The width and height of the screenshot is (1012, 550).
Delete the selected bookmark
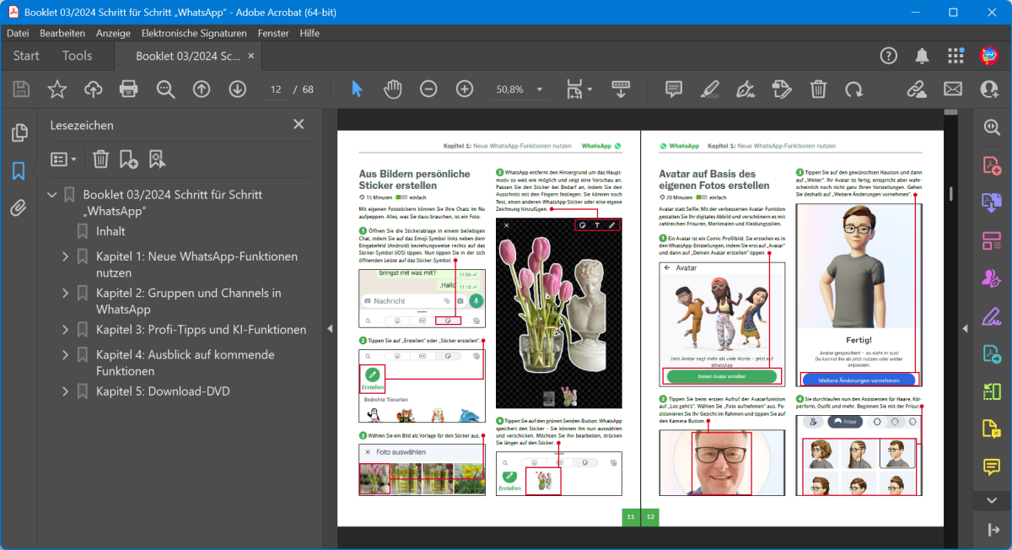pyautogui.click(x=100, y=159)
